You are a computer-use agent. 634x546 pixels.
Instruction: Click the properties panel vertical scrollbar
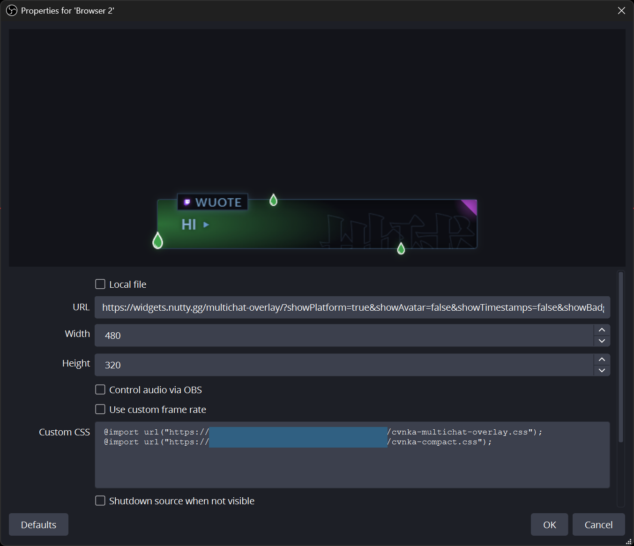click(x=621, y=356)
